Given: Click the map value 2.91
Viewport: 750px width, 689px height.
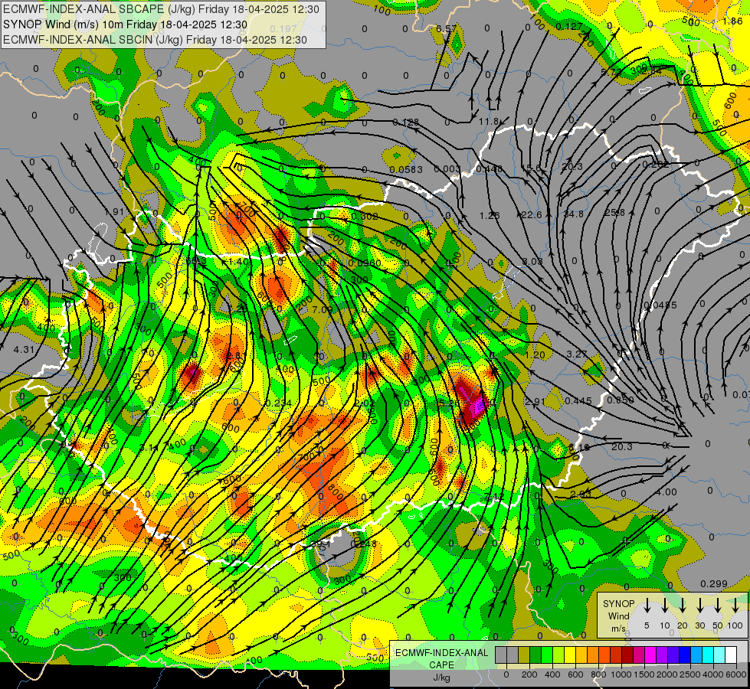Looking at the screenshot, I should 535,402.
